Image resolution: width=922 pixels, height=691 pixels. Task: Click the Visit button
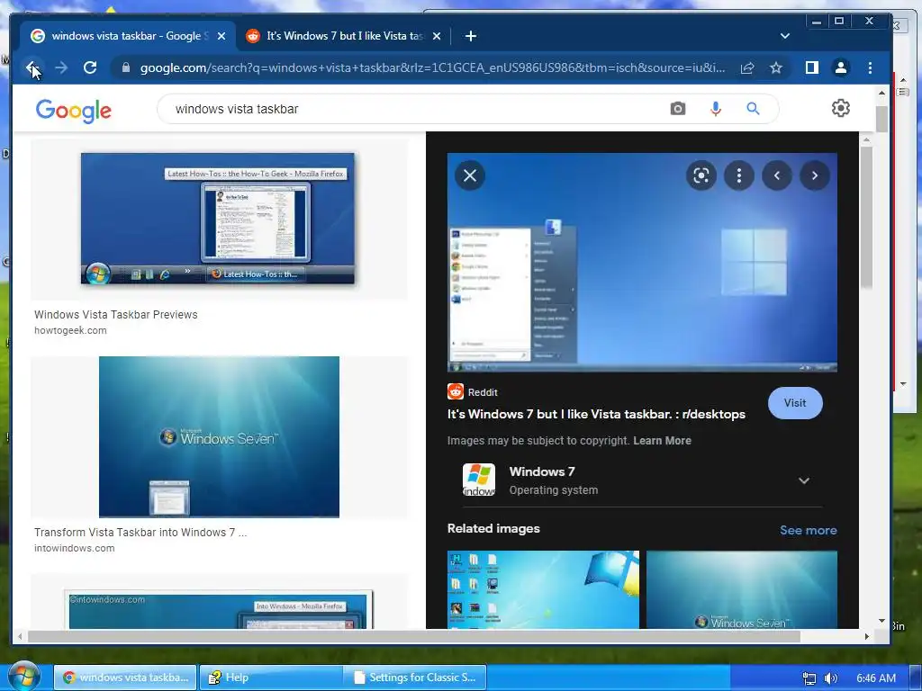[795, 403]
